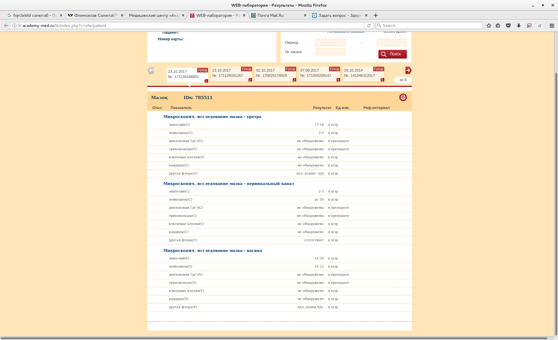Click the shopping cart extension icon
This screenshot has height=340, width=558.
(x=540, y=26)
